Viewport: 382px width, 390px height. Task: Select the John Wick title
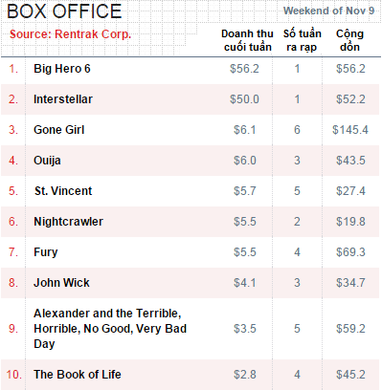(61, 283)
